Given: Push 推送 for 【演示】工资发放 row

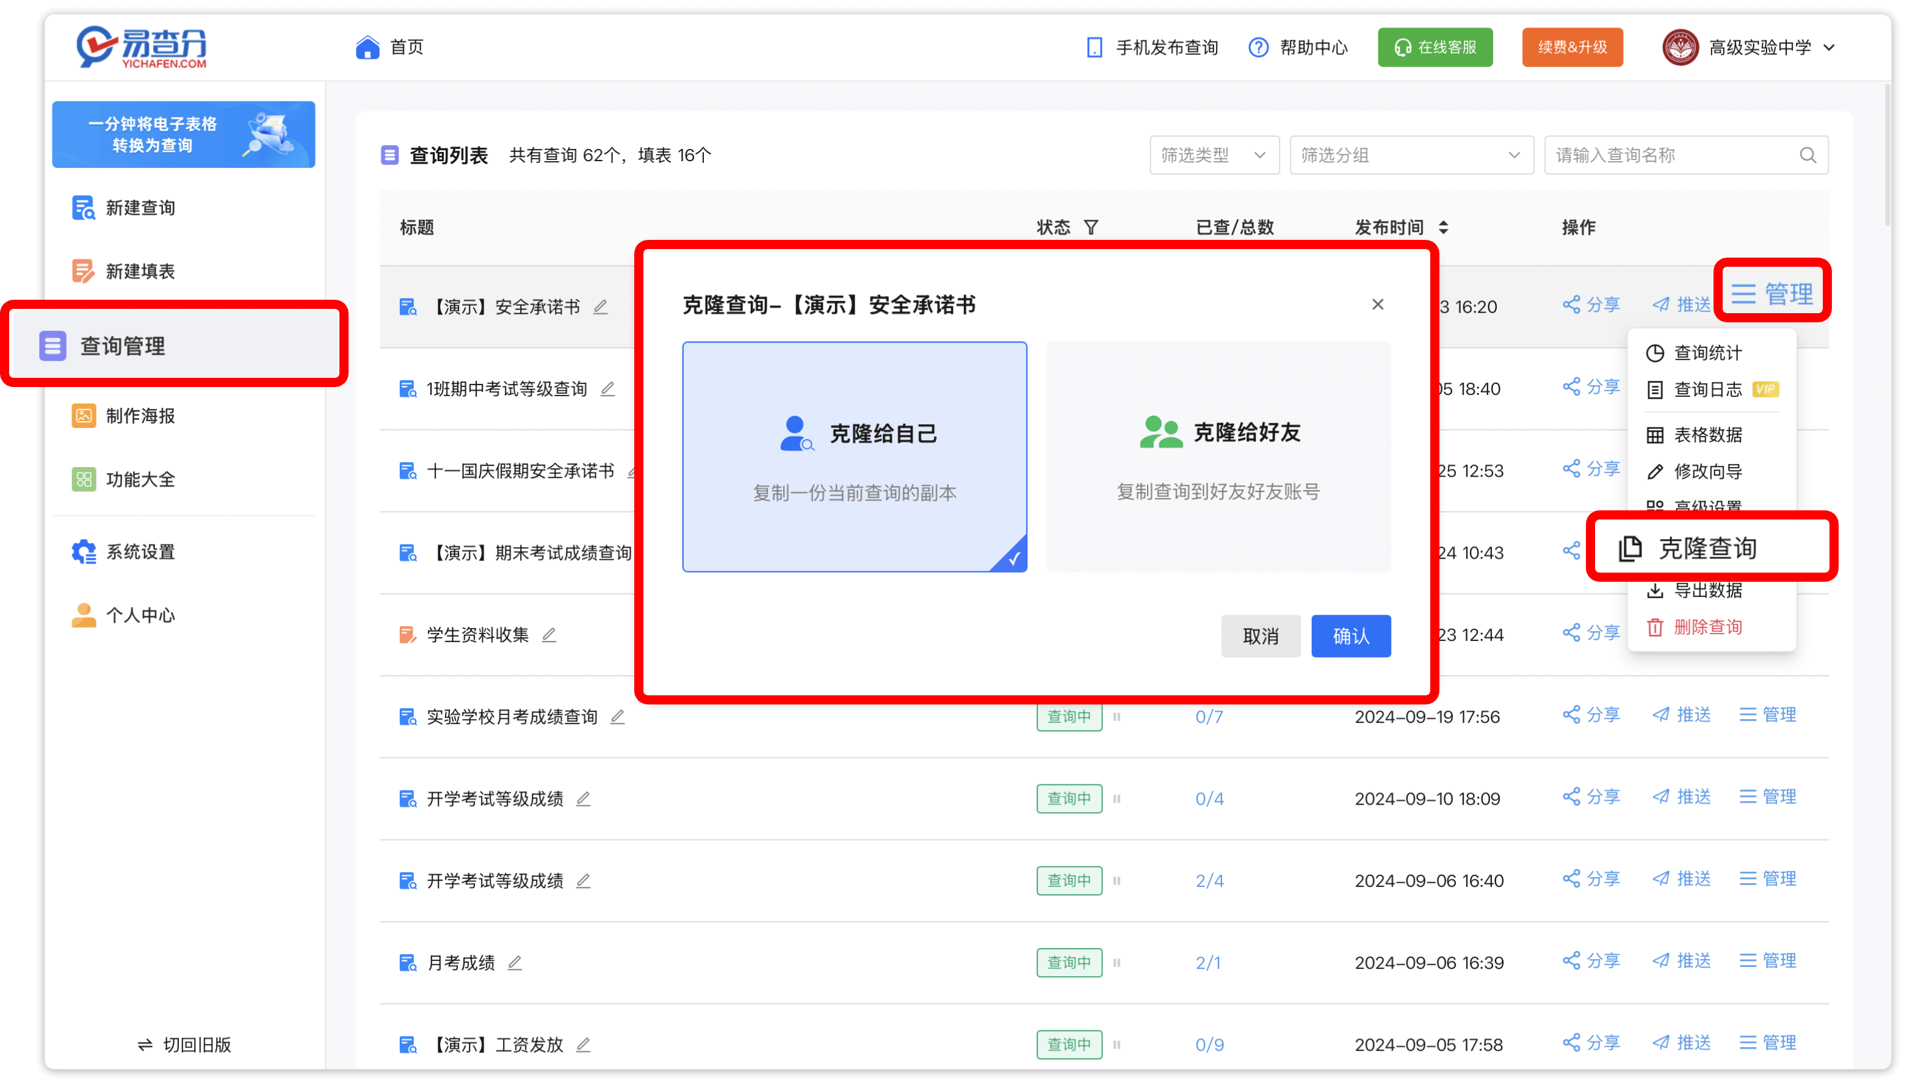Looking at the screenshot, I should pos(1681,1043).
